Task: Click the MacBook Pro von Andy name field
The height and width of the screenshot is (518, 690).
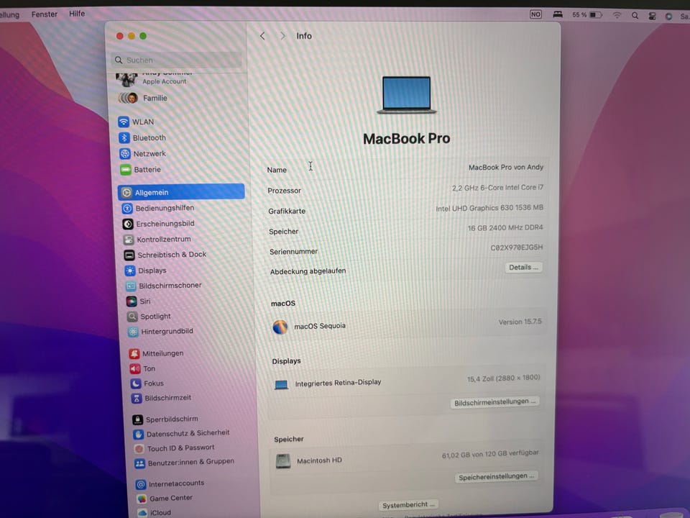Action: [x=505, y=168]
